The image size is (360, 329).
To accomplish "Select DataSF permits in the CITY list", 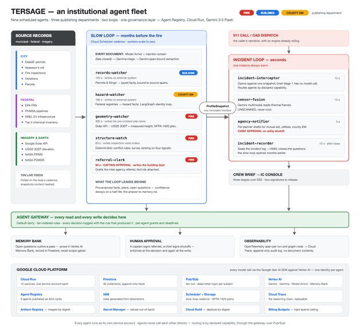I will tap(35, 62).
